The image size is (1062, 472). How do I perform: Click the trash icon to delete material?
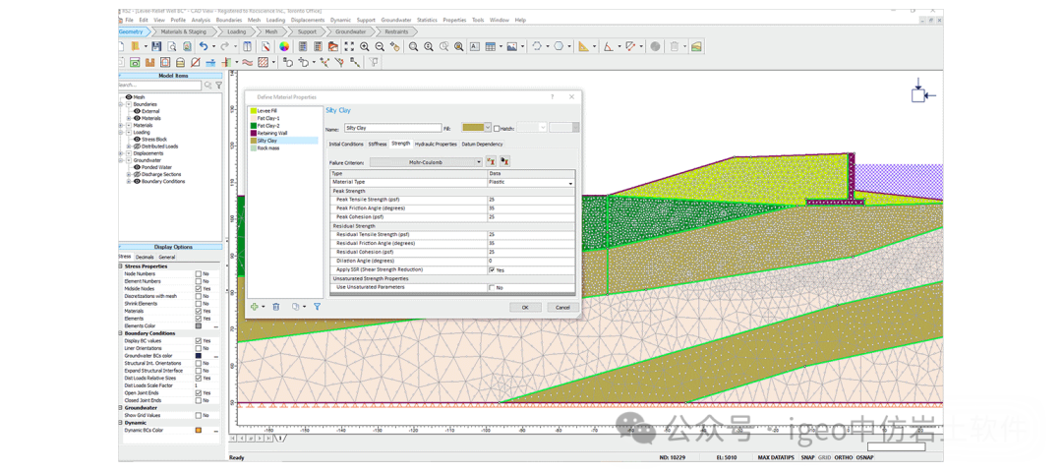pos(275,307)
